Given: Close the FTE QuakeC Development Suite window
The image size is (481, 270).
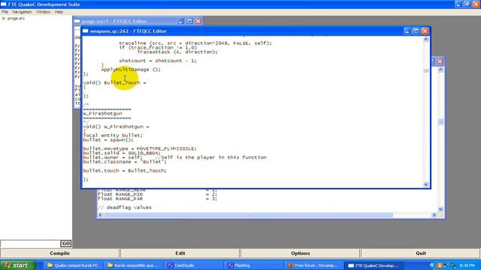Looking at the screenshot, I should pyautogui.click(x=476, y=4).
